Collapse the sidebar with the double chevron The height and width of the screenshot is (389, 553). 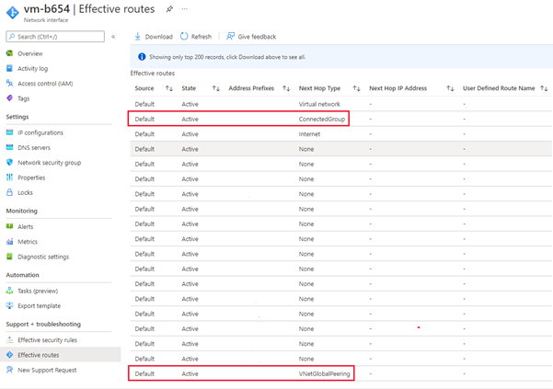pos(113,37)
